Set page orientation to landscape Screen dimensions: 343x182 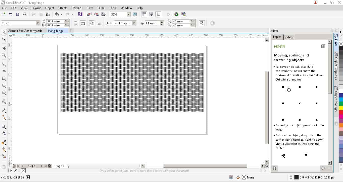tap(83, 23)
